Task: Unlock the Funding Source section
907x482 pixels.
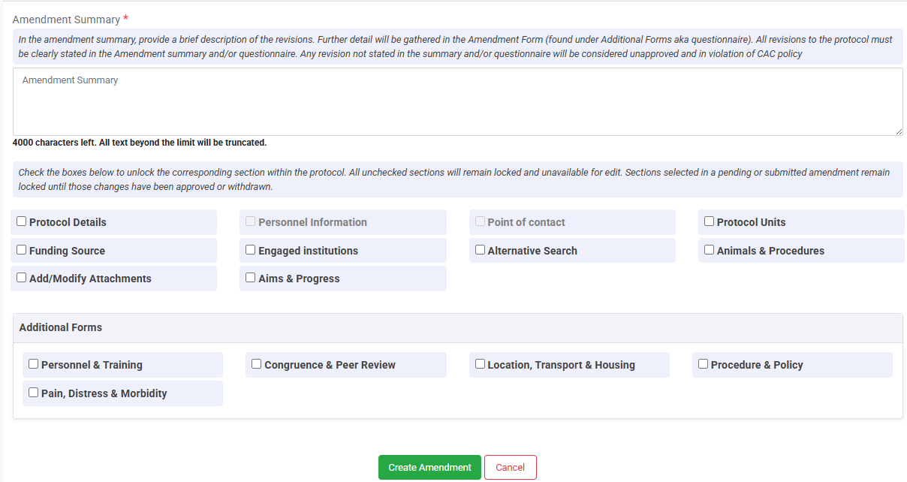Action: [x=21, y=249]
